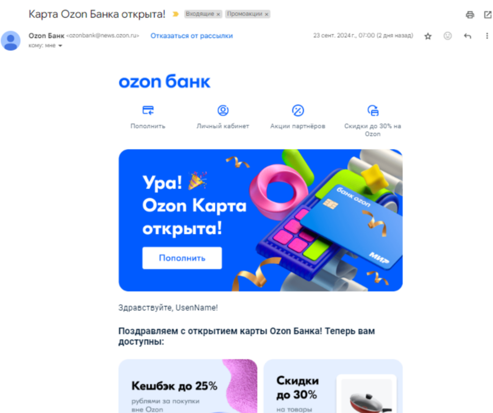The width and height of the screenshot is (493, 413).
Task: Toggle the importance marker next to subject
Action: pyautogui.click(x=176, y=14)
